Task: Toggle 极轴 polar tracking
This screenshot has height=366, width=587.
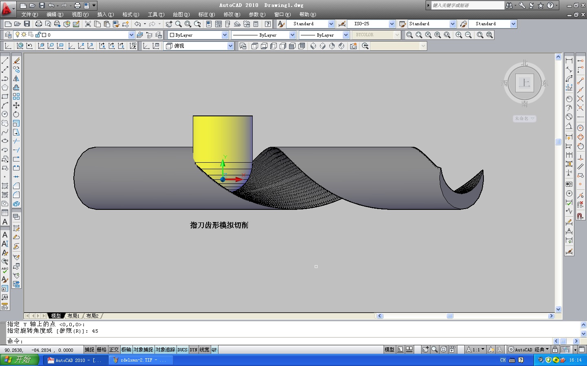Action: (126, 350)
